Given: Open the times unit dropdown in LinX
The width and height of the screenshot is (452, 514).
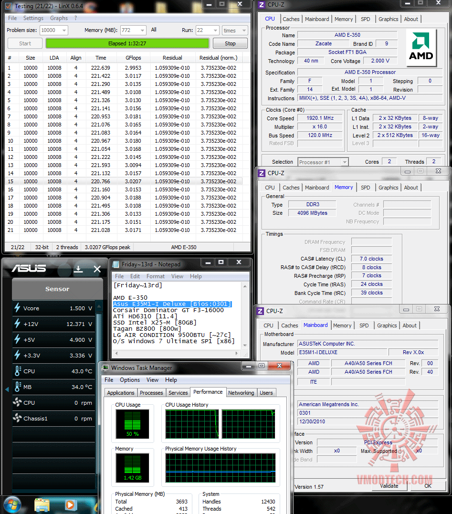Looking at the screenshot, I should [x=244, y=31].
